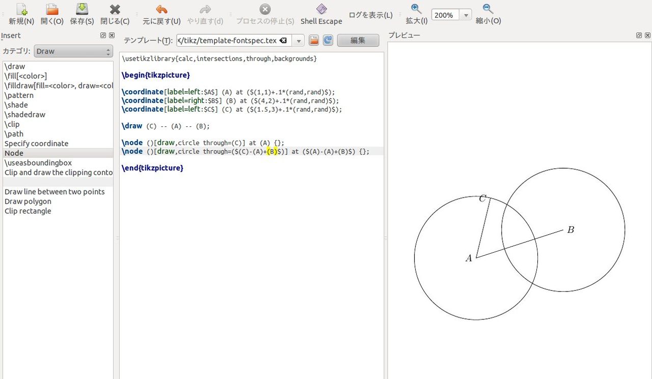Click the 編集 (Edit) template button
The image size is (652, 379).
[358, 40]
